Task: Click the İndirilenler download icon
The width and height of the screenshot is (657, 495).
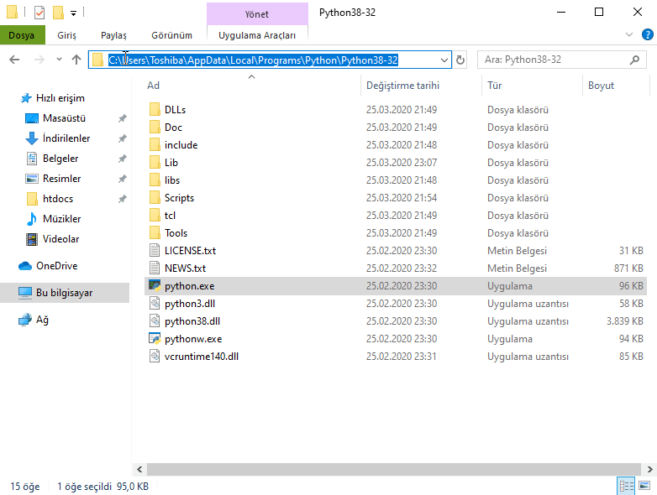Action: [32, 138]
